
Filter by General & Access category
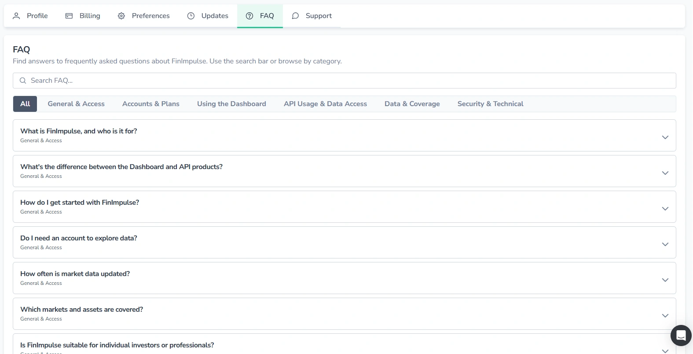(76, 104)
